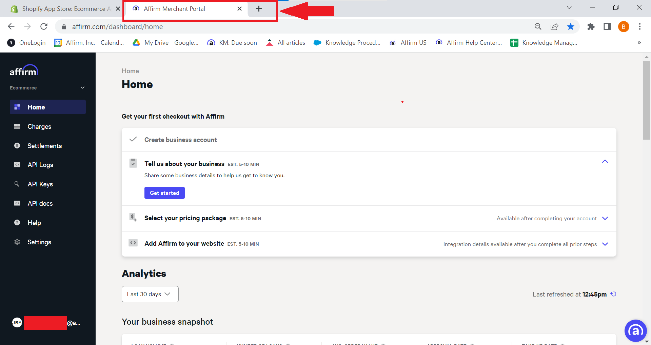Click the browser forward arrow
The image size is (651, 345).
pyautogui.click(x=27, y=26)
